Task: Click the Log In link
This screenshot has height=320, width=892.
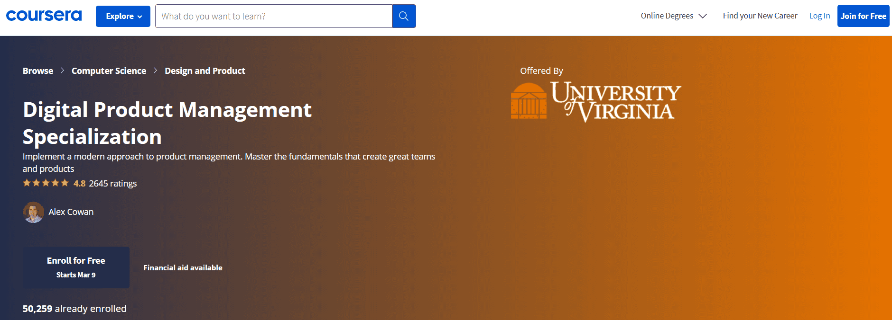Action: pos(819,16)
